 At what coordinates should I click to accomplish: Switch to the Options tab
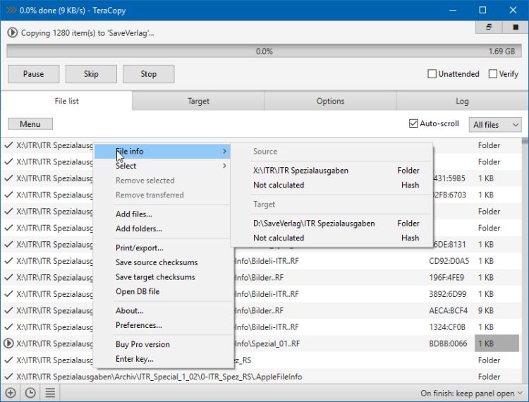[330, 101]
